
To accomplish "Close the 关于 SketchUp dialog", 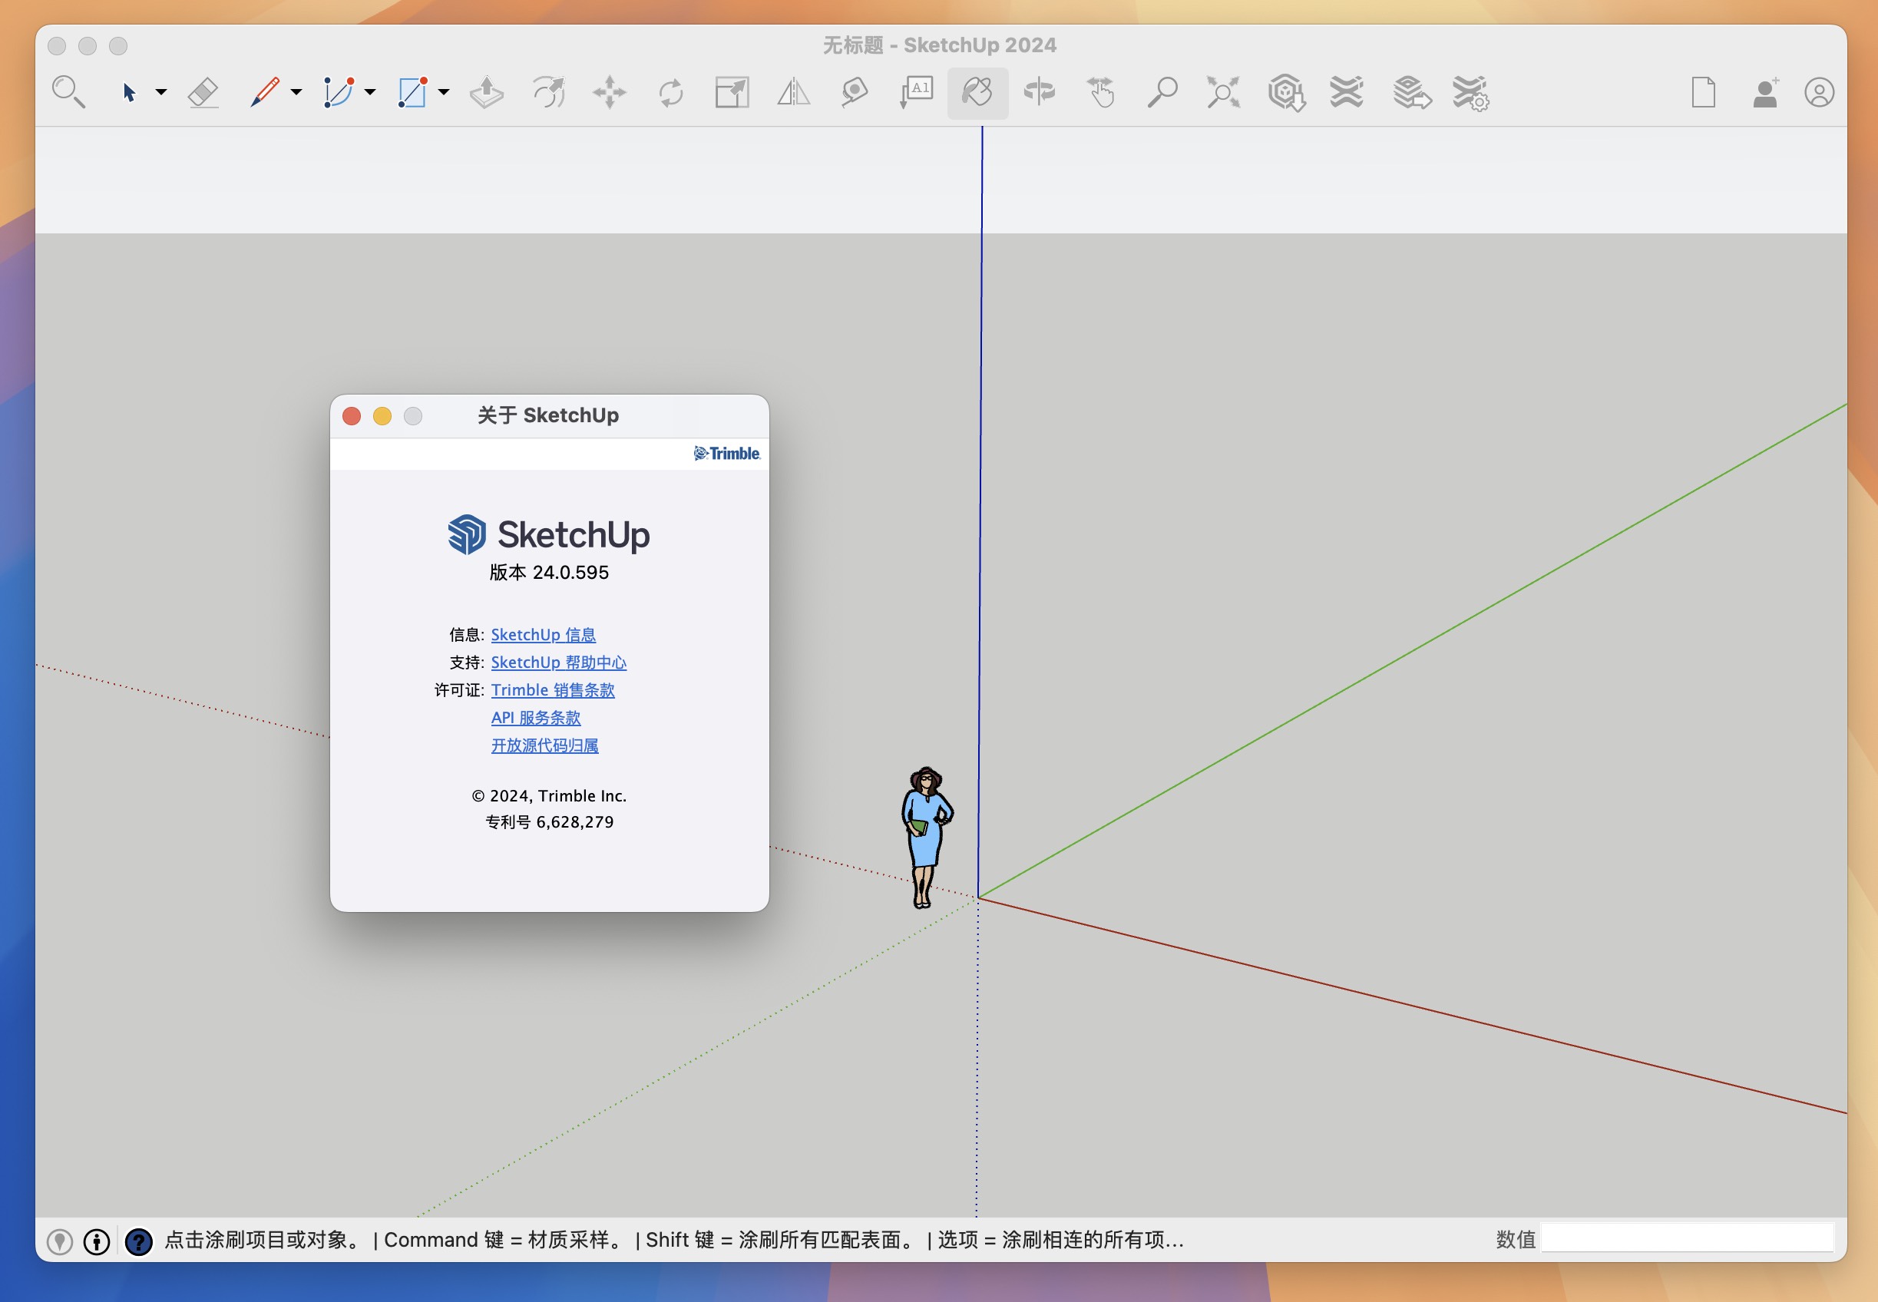I will [x=352, y=416].
